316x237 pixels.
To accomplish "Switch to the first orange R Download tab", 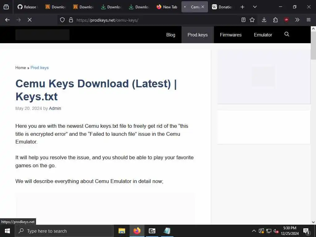I will click(x=55, y=7).
